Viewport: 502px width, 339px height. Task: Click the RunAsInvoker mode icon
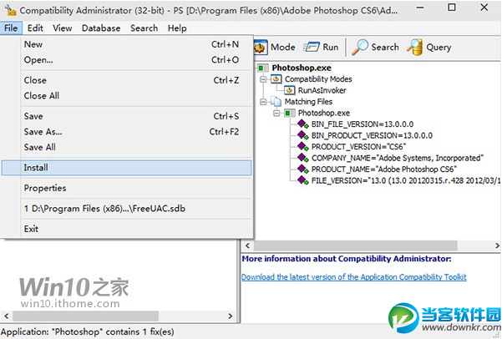pyautogui.click(x=289, y=90)
